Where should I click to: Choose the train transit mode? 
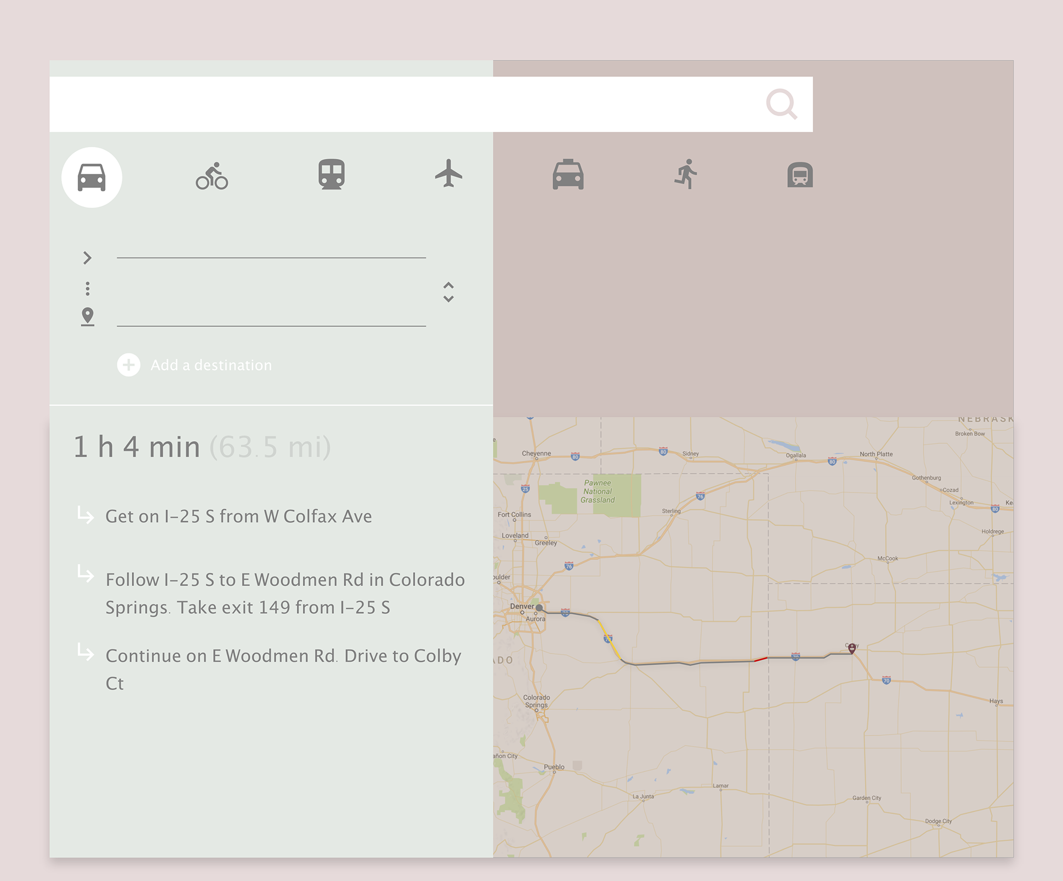(x=331, y=175)
